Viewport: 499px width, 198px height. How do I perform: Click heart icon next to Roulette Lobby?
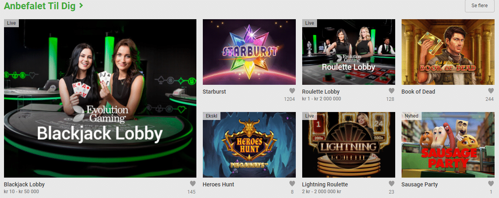(391, 91)
